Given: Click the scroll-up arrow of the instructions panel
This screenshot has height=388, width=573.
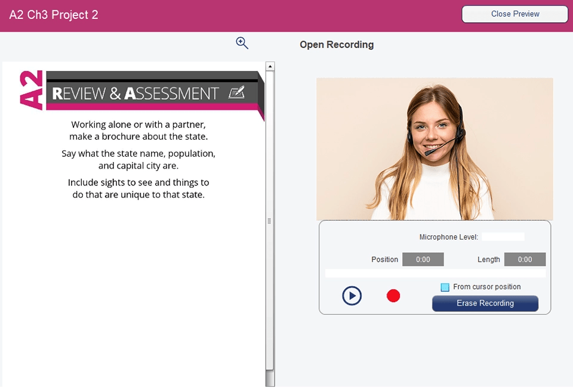Looking at the screenshot, I should (x=270, y=66).
